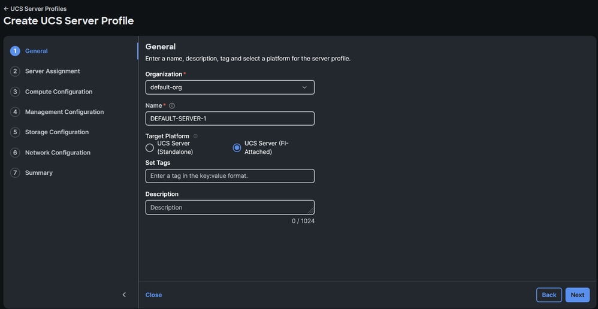
Task: Click the Description resize grip
Action: click(311, 211)
